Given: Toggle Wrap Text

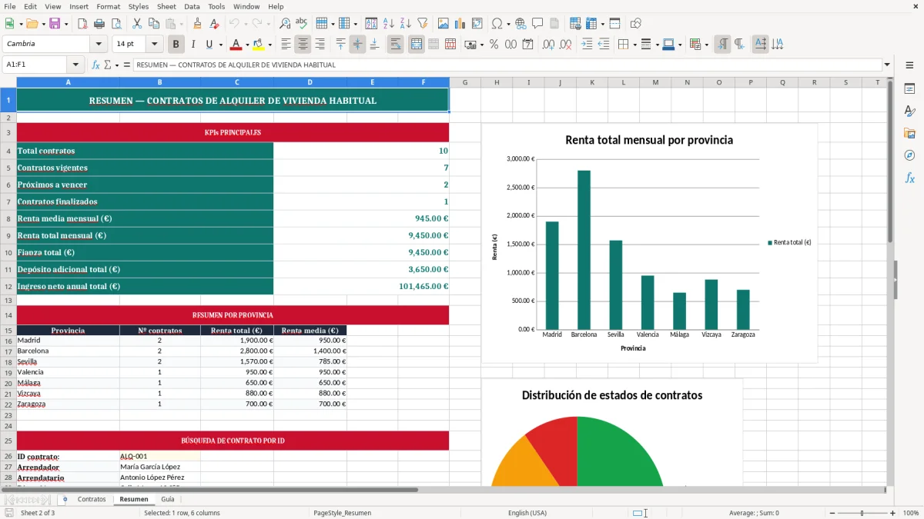Looking at the screenshot, I should point(395,45).
